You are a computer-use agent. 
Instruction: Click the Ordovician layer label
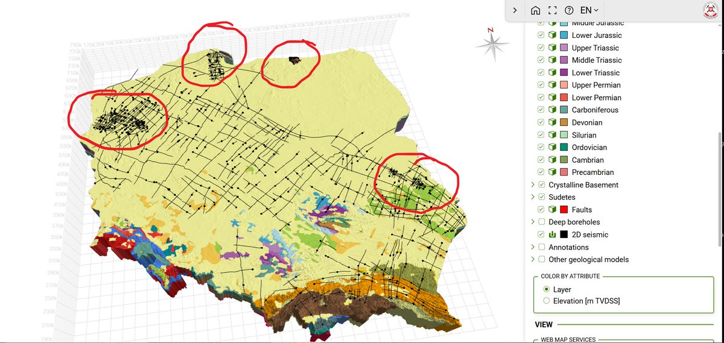(x=589, y=147)
